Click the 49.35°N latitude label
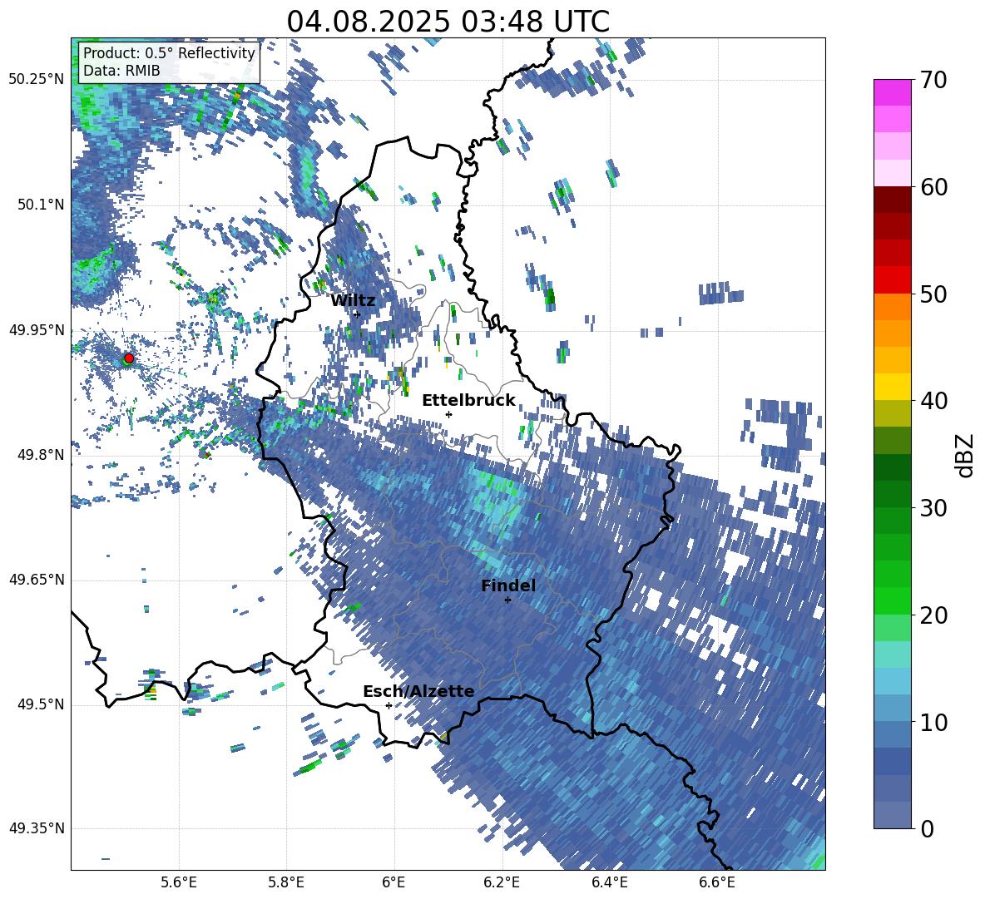985x899 pixels. [37, 828]
